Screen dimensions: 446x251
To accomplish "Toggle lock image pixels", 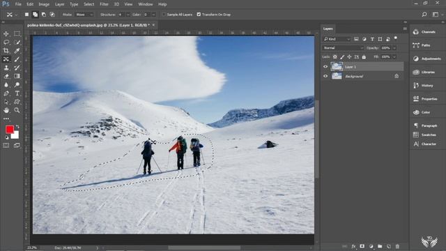I will pyautogui.click(x=342, y=57).
